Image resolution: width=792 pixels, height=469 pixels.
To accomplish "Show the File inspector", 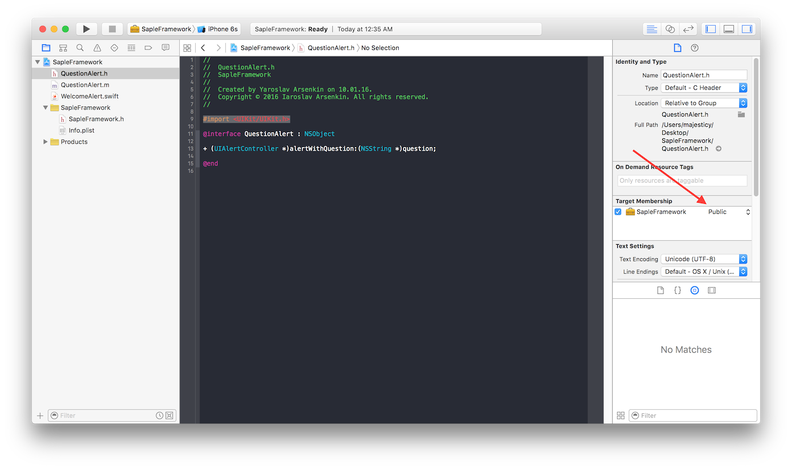I will [677, 48].
